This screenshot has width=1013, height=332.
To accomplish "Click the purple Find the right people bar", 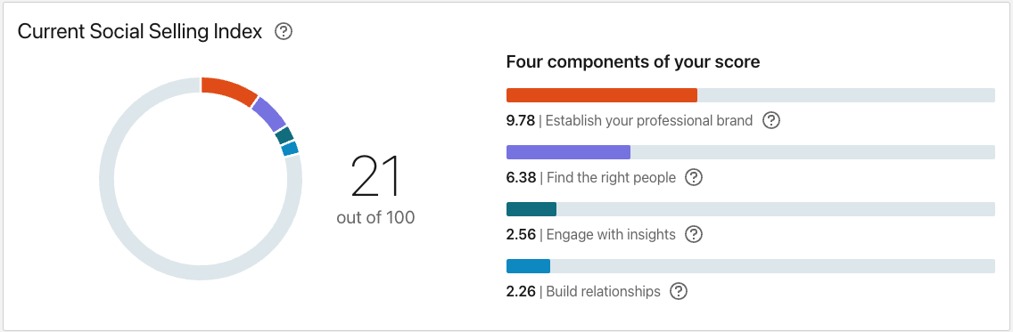I will [569, 152].
